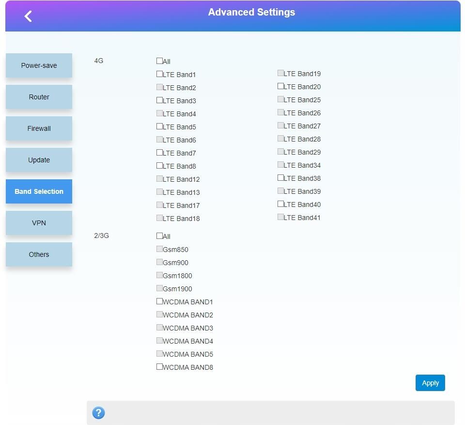Enable the LTE Band1 checkbox

coord(159,74)
